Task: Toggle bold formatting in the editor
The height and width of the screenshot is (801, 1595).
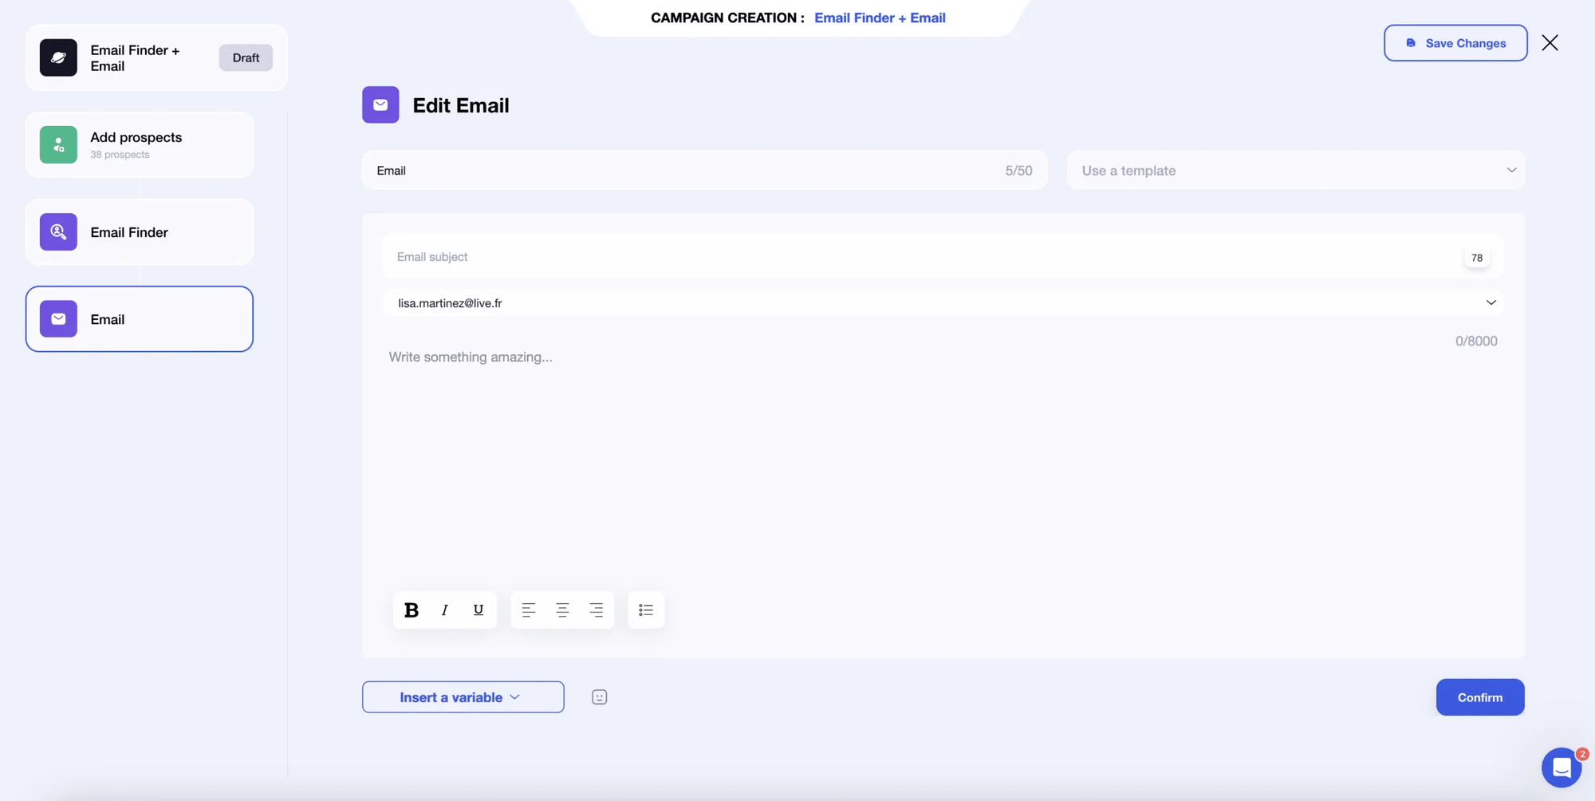Action: tap(412, 610)
